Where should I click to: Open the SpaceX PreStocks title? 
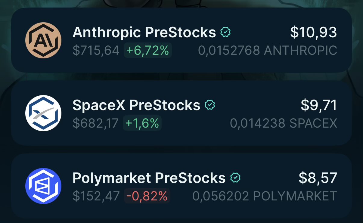[136, 105]
